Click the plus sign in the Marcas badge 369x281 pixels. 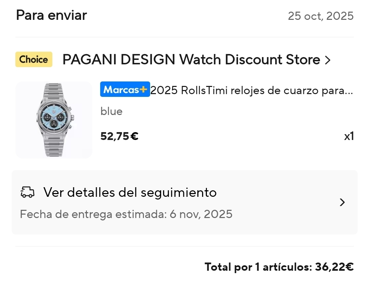click(x=143, y=89)
